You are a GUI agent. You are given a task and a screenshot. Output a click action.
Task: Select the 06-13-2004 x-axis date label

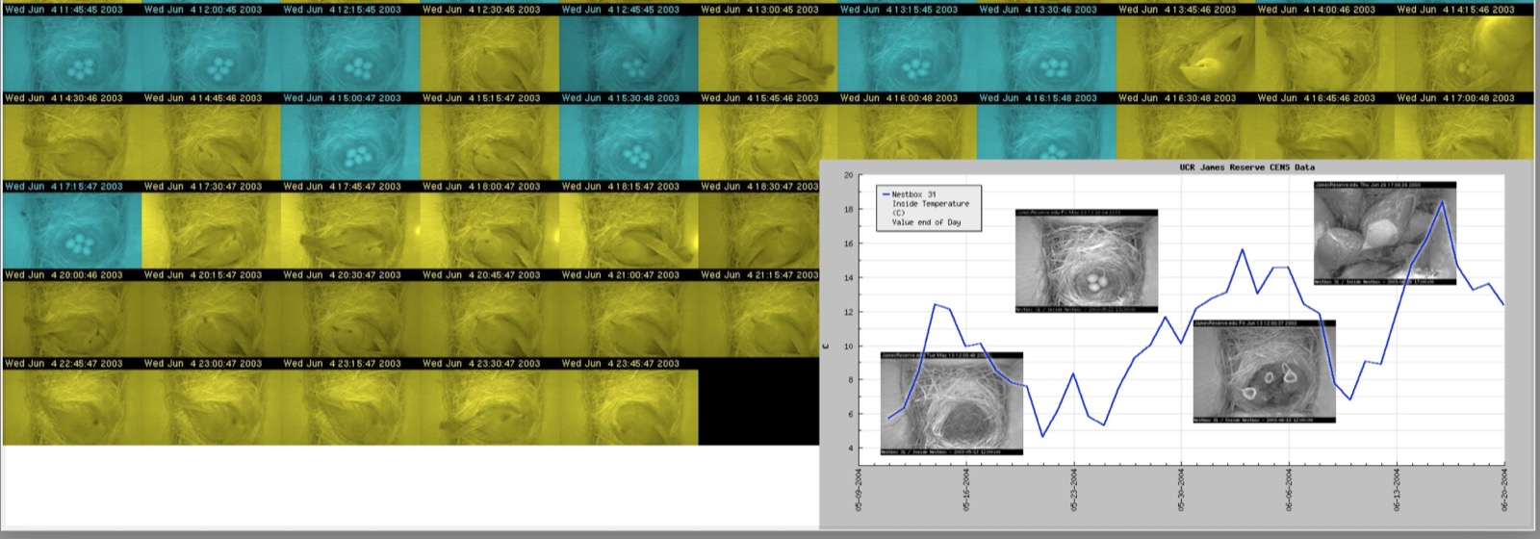pyautogui.click(x=1397, y=489)
